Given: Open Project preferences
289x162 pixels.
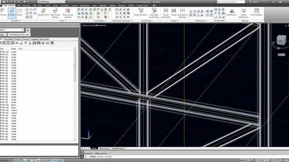Looking at the screenshot, I should pos(243,13).
